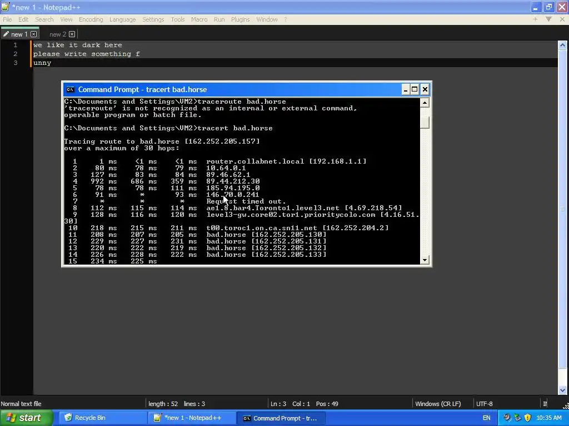Click the EN language bar indicator
This screenshot has height=426, width=569.
pyautogui.click(x=486, y=418)
